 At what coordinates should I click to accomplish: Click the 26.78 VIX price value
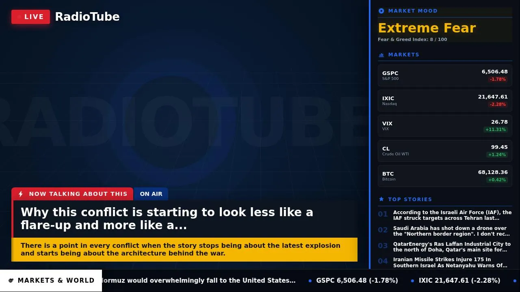(499, 122)
